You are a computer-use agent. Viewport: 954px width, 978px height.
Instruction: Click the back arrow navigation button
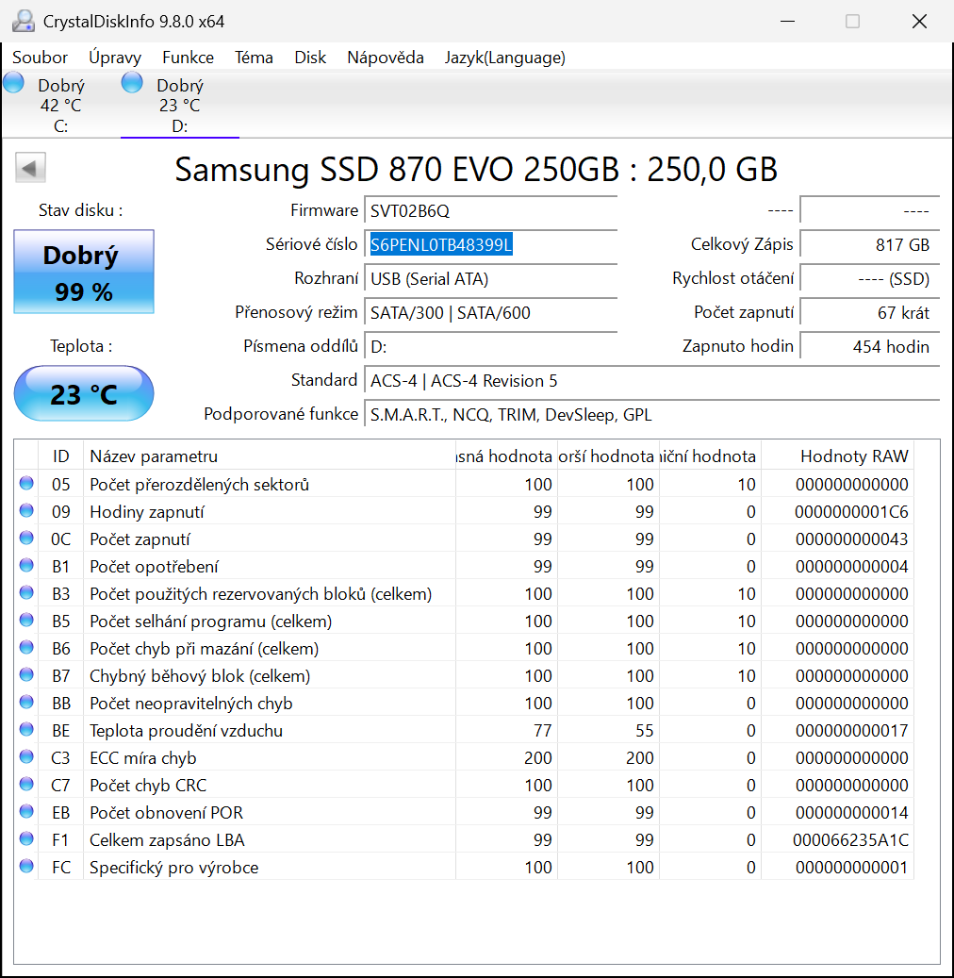click(29, 167)
